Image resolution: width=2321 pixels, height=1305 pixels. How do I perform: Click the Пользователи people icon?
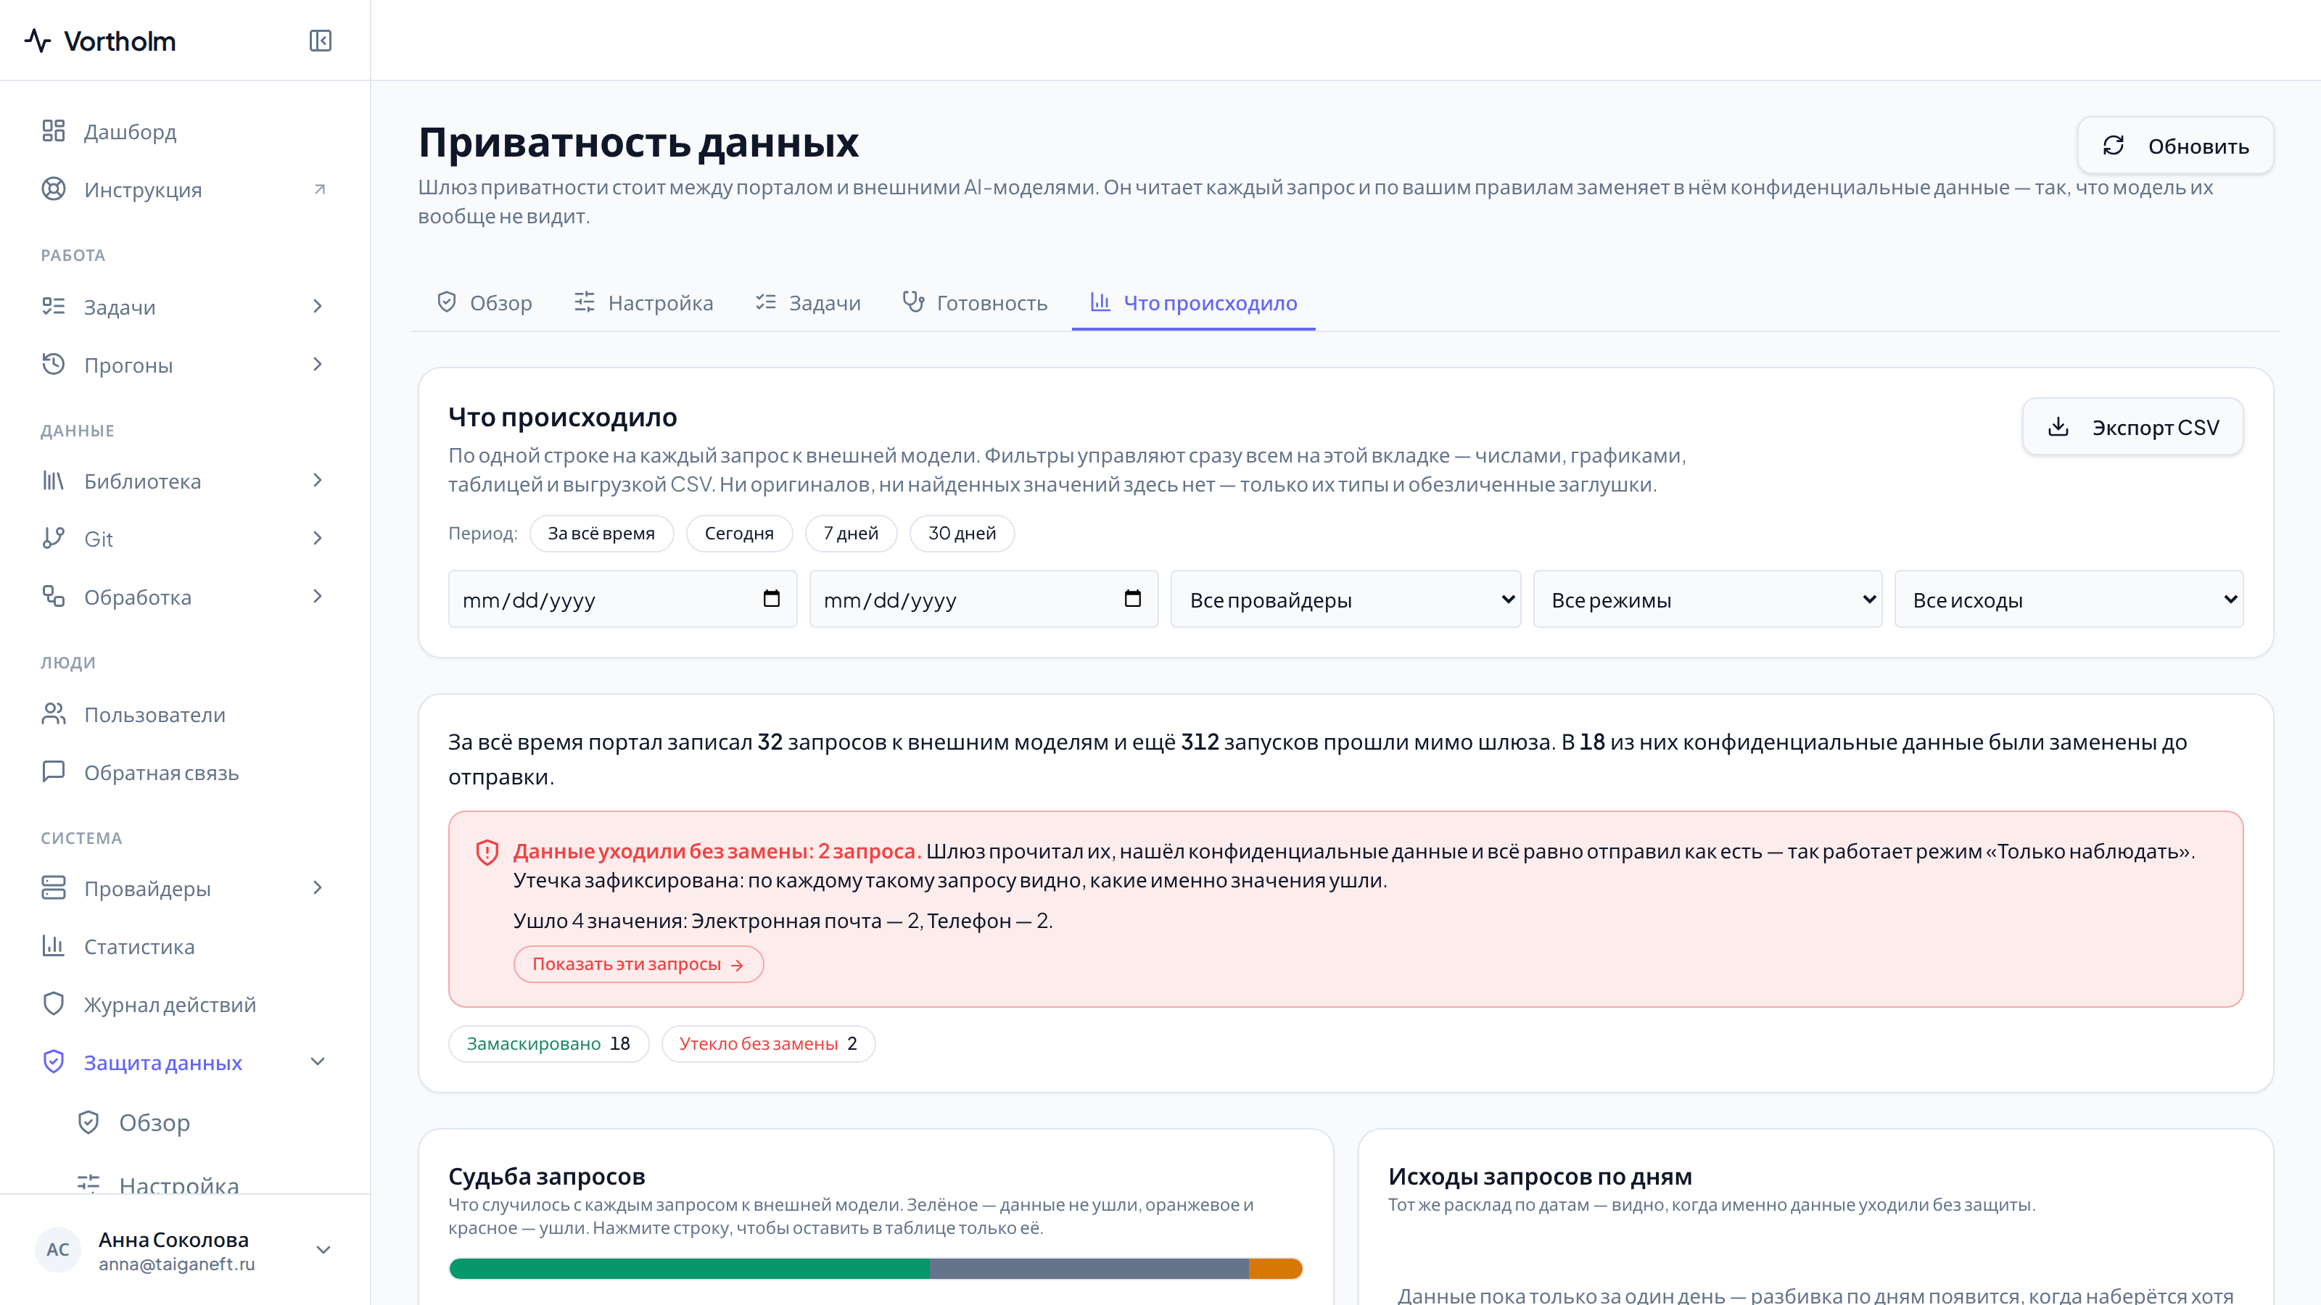[54, 713]
